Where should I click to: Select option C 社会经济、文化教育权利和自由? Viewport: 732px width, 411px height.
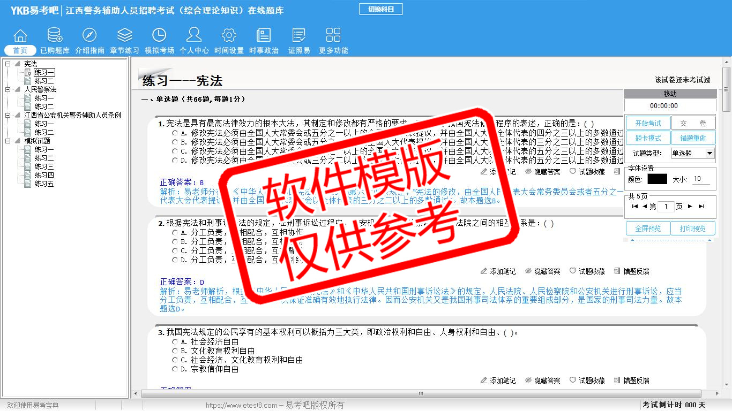tap(175, 360)
